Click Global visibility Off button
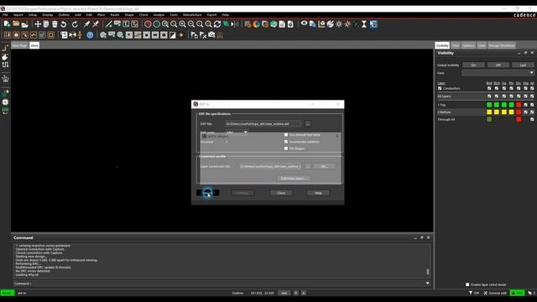This screenshot has width=537, height=302. (498, 65)
